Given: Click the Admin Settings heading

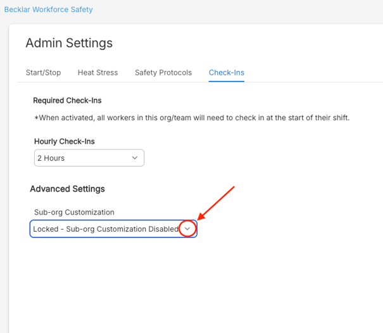Looking at the screenshot, I should tap(69, 43).
